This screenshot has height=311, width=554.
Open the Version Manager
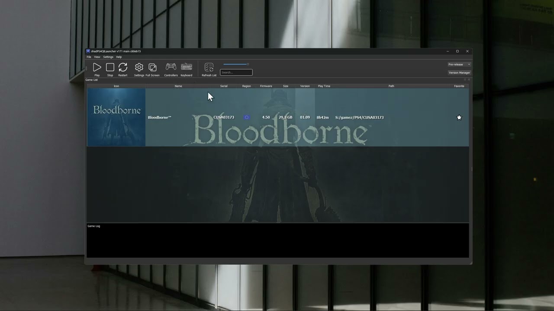(x=459, y=73)
